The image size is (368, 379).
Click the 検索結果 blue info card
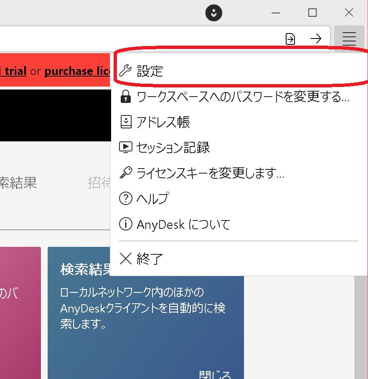(x=146, y=313)
